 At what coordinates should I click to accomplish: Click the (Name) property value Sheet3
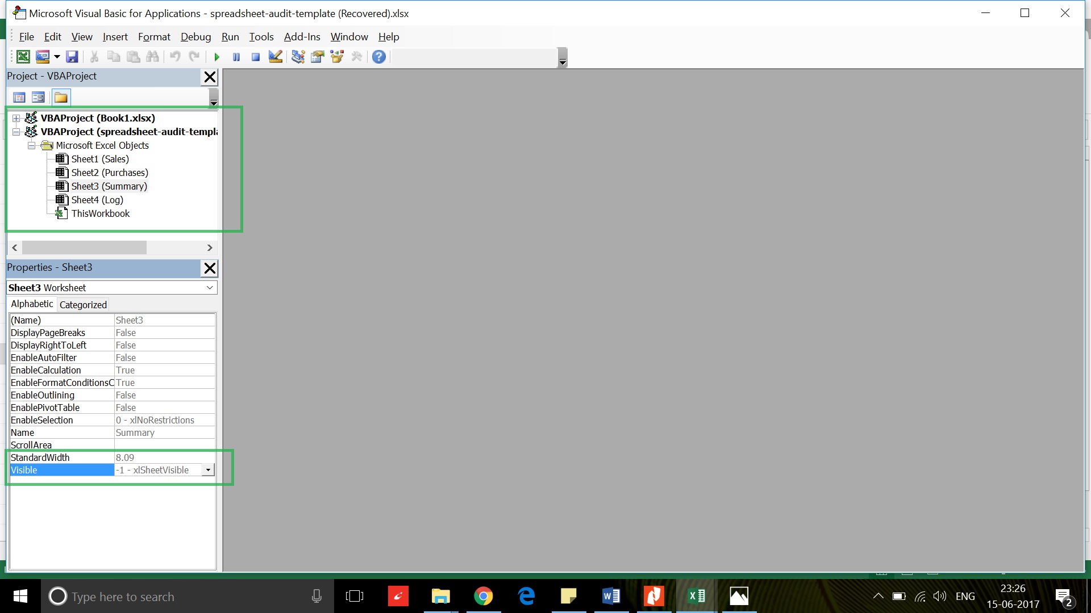165,320
